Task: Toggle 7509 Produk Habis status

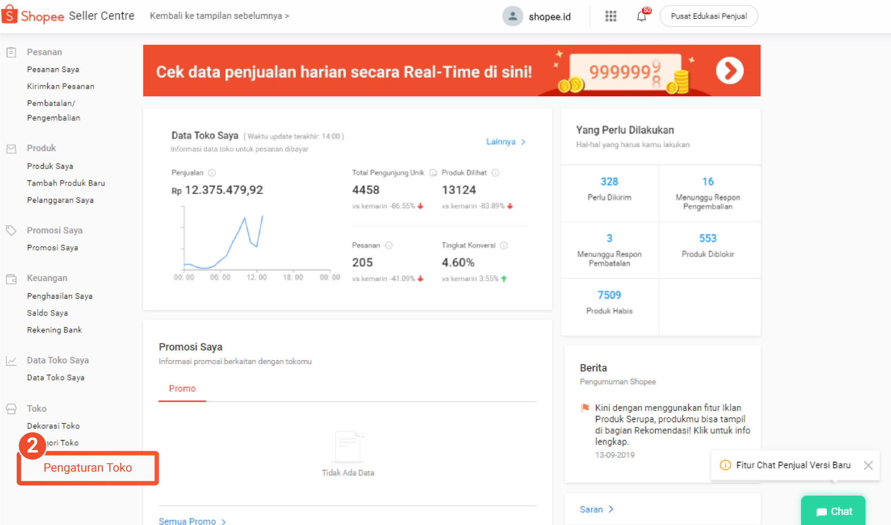Action: (x=610, y=303)
